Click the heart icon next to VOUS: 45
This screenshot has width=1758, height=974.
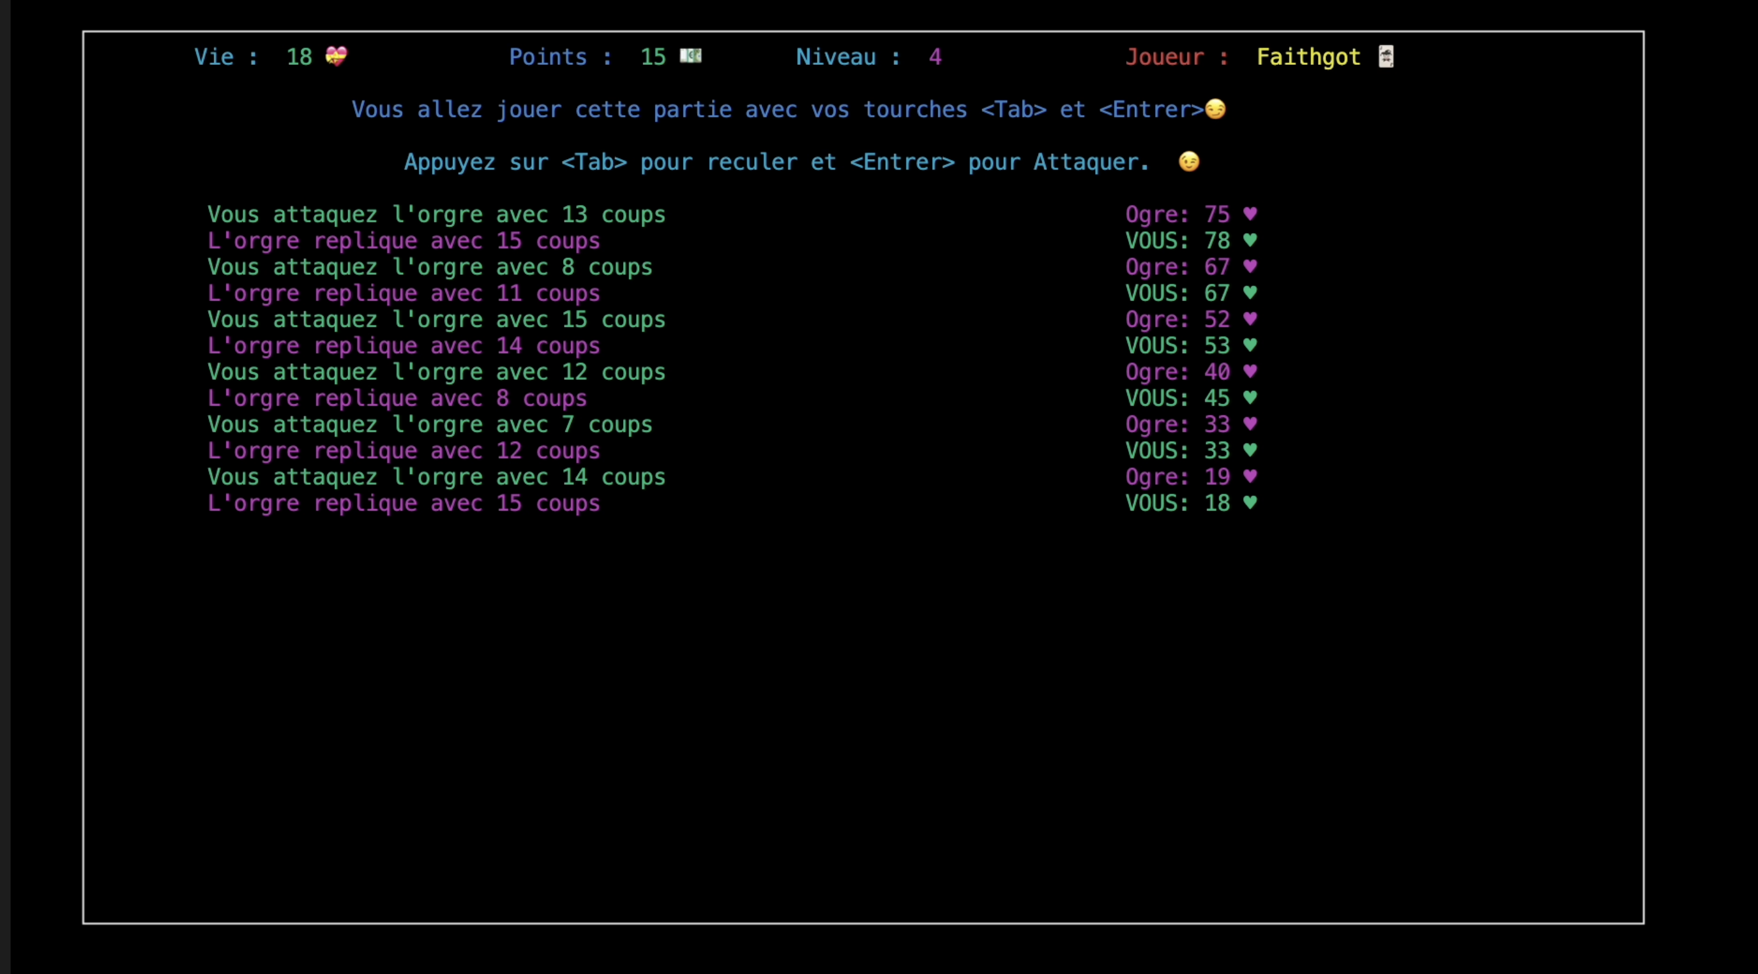tap(1251, 398)
